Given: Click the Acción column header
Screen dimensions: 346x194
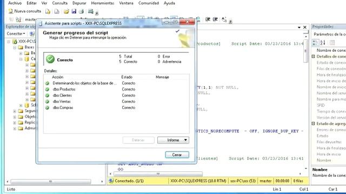Looking at the screenshot, I should tap(58, 77).
